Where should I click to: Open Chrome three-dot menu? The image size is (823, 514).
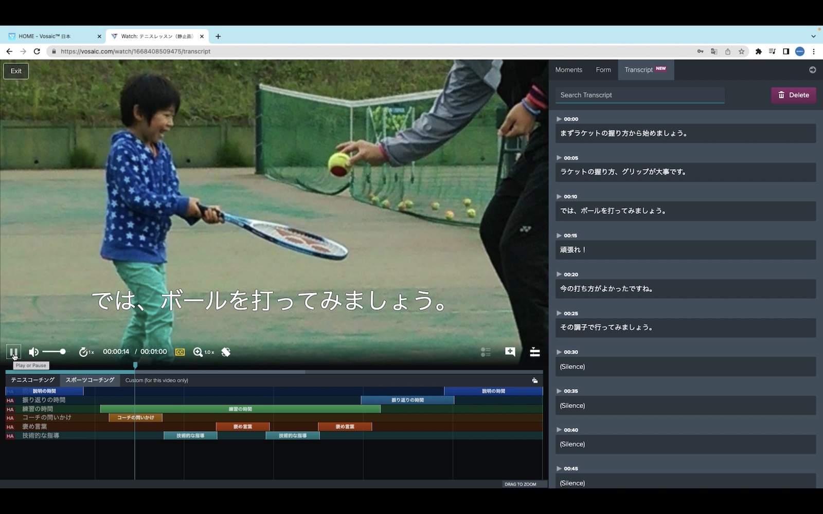click(814, 51)
